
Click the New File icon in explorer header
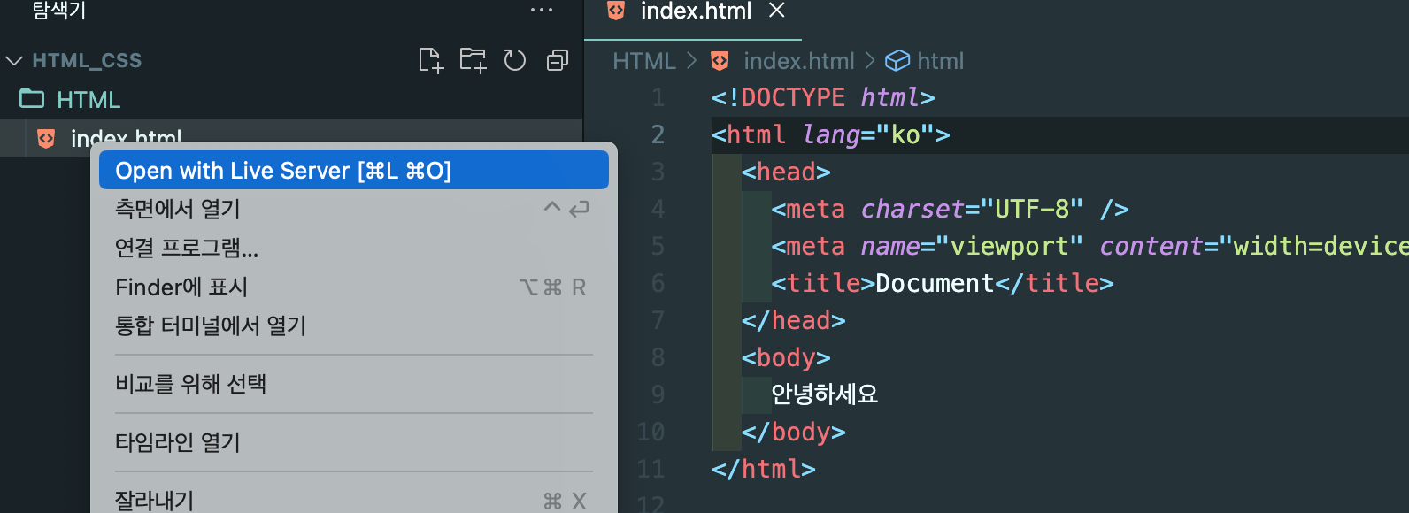pos(430,60)
